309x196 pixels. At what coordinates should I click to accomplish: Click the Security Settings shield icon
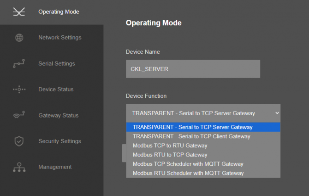(19, 141)
